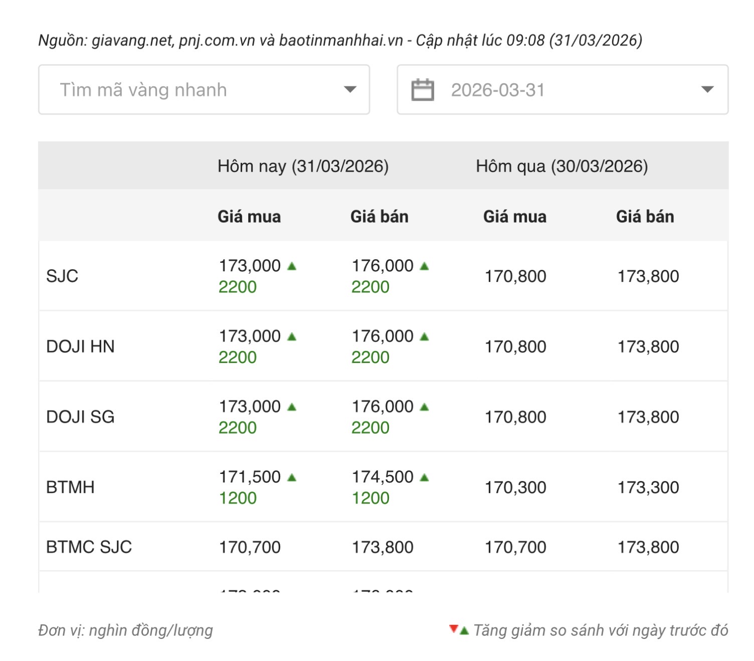Click the DOJI HN row label
754x661 pixels.
tap(80, 347)
